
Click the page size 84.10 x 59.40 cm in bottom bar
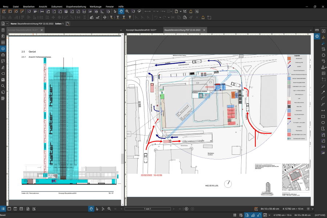pyautogui.click(x=270, y=209)
